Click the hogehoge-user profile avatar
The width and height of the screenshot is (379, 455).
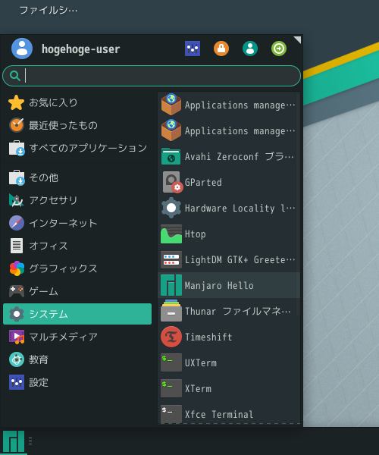click(x=22, y=49)
